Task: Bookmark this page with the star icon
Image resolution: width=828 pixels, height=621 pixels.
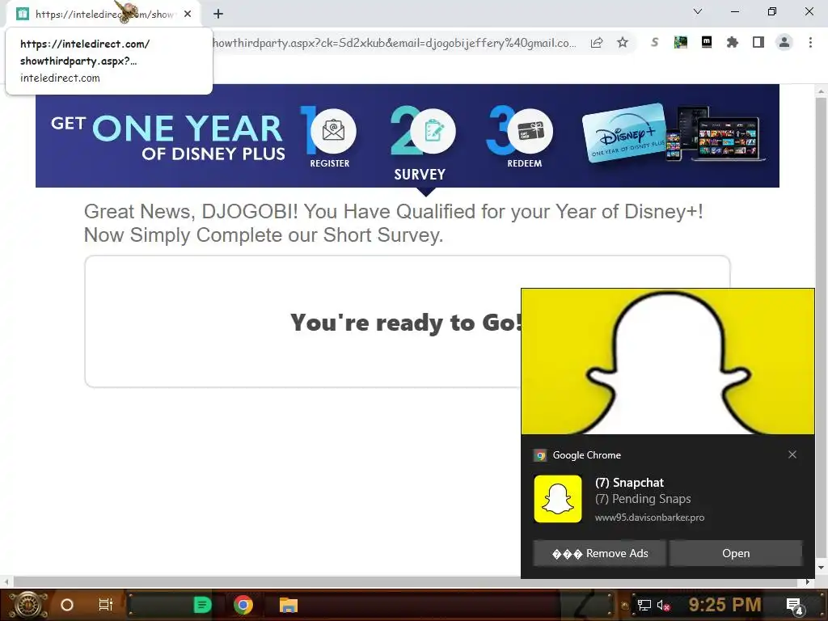Action: point(623,43)
